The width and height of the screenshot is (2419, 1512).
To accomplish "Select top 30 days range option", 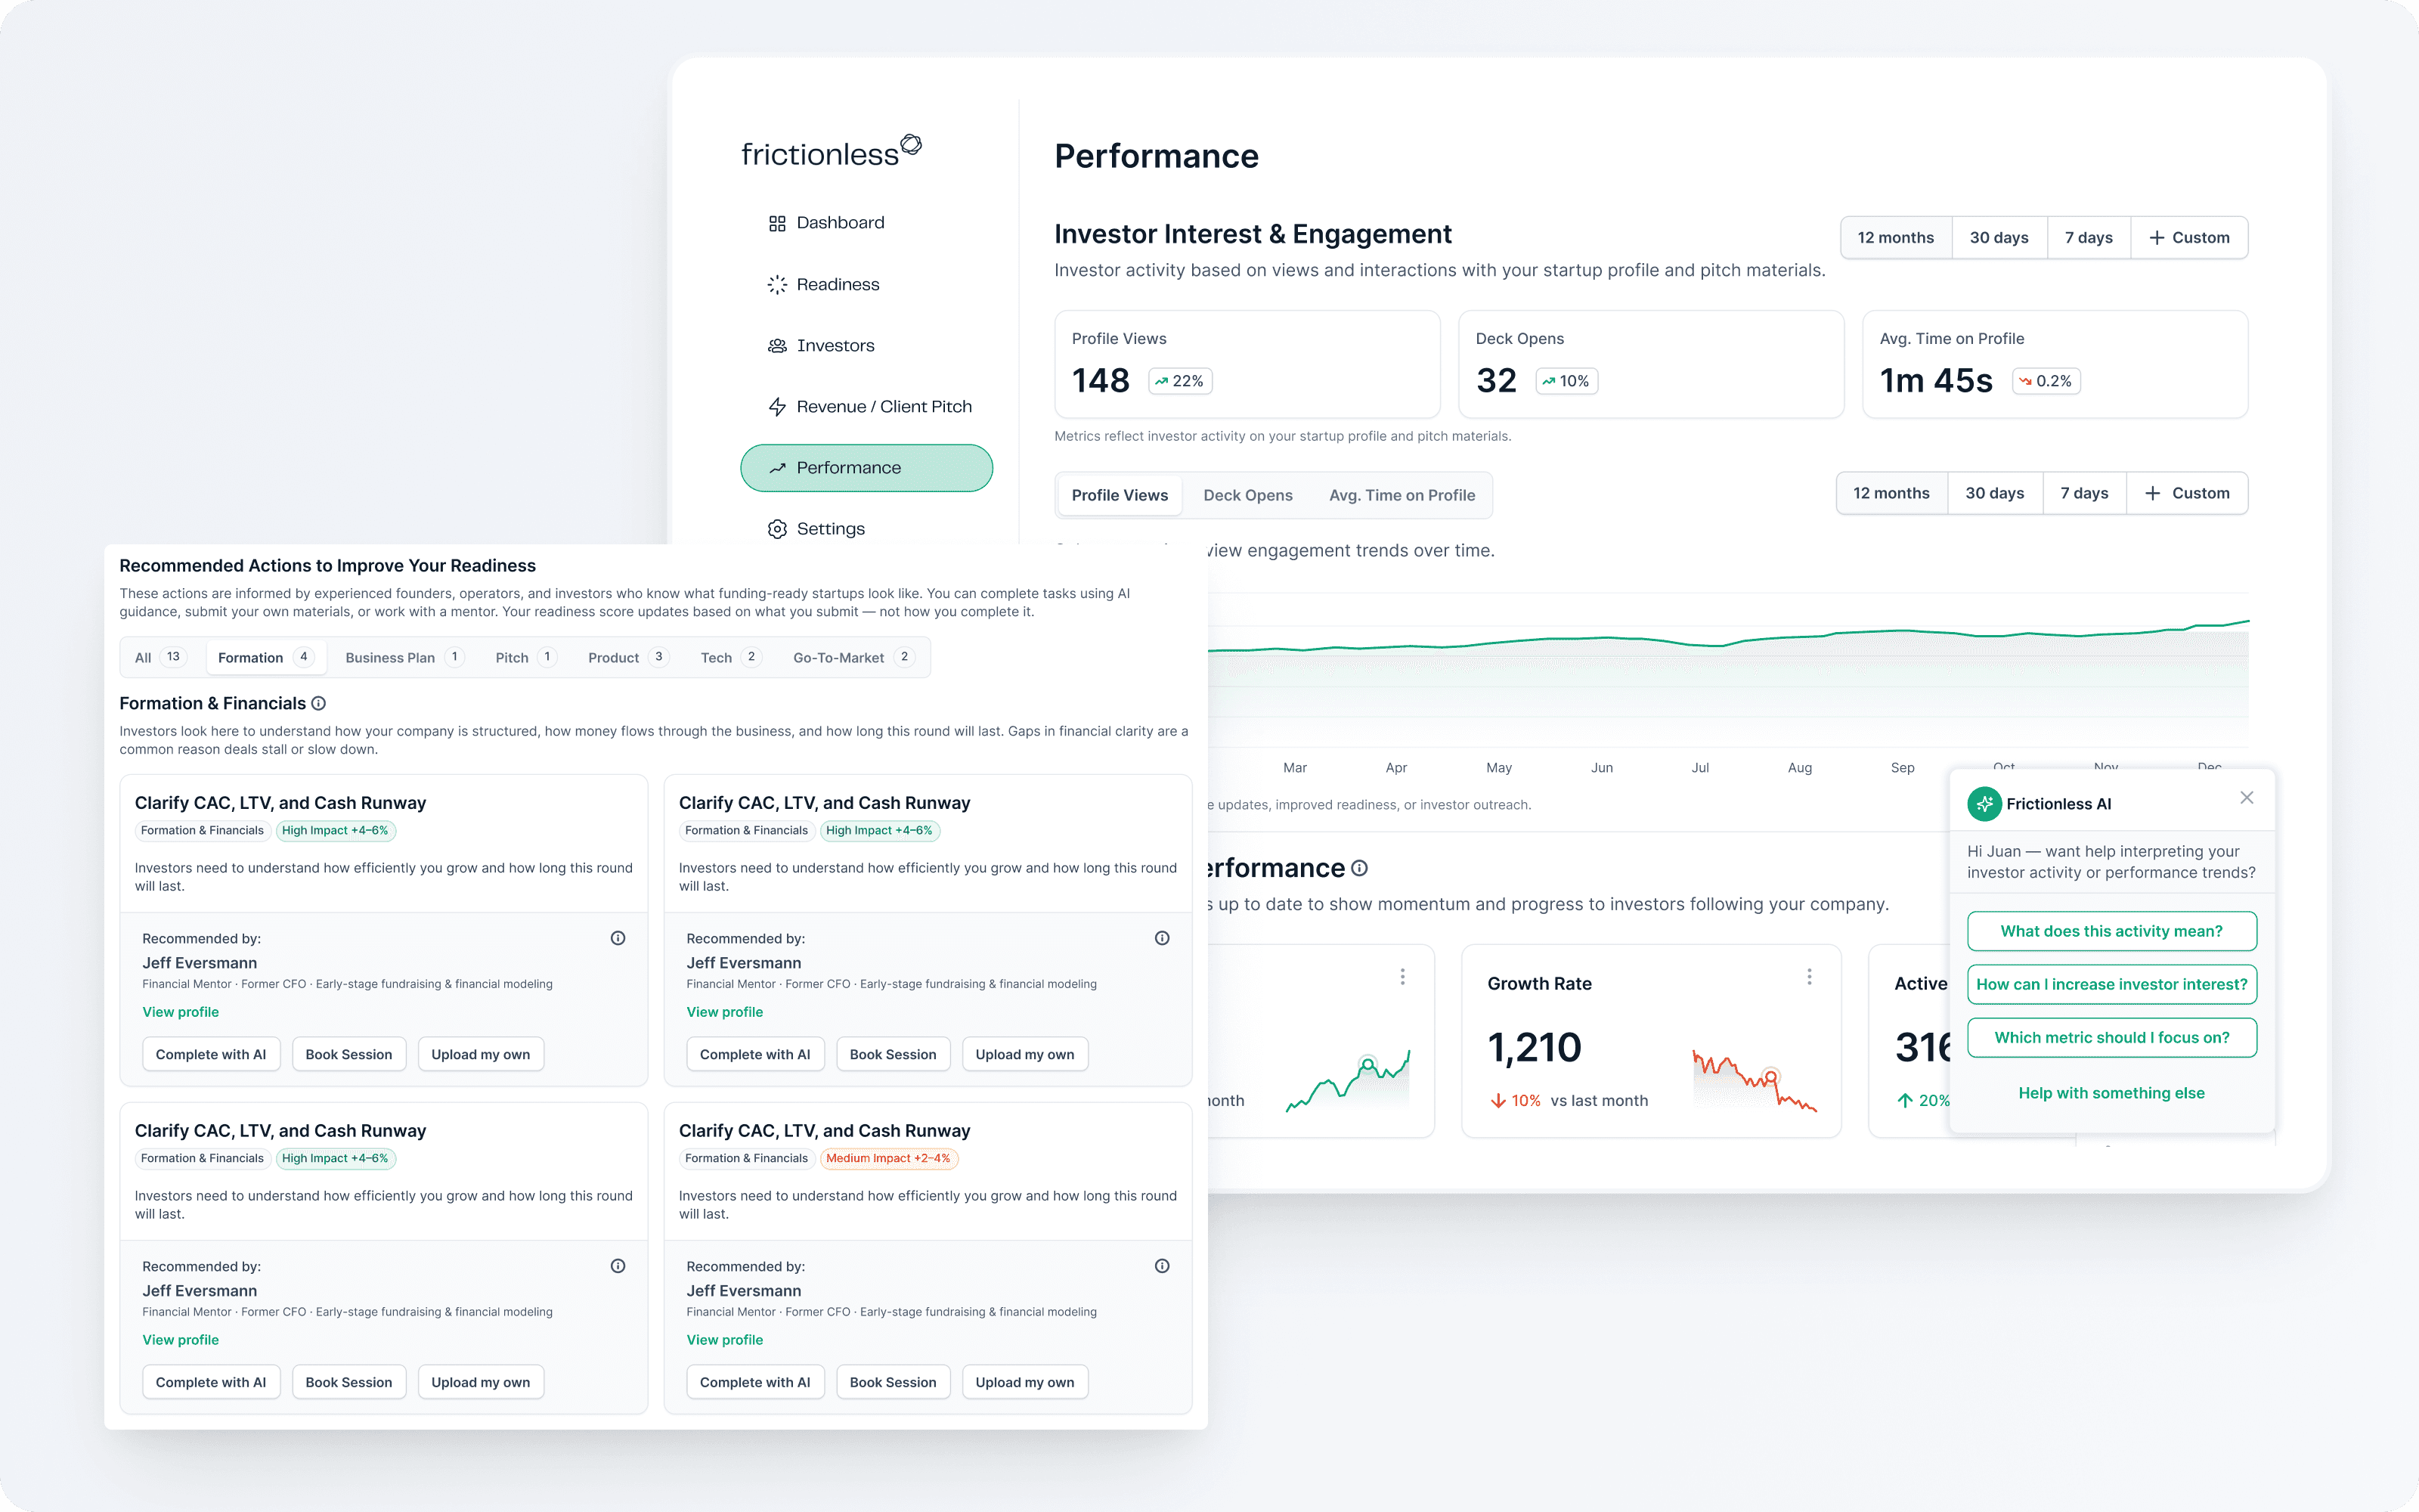I will pyautogui.click(x=1998, y=238).
